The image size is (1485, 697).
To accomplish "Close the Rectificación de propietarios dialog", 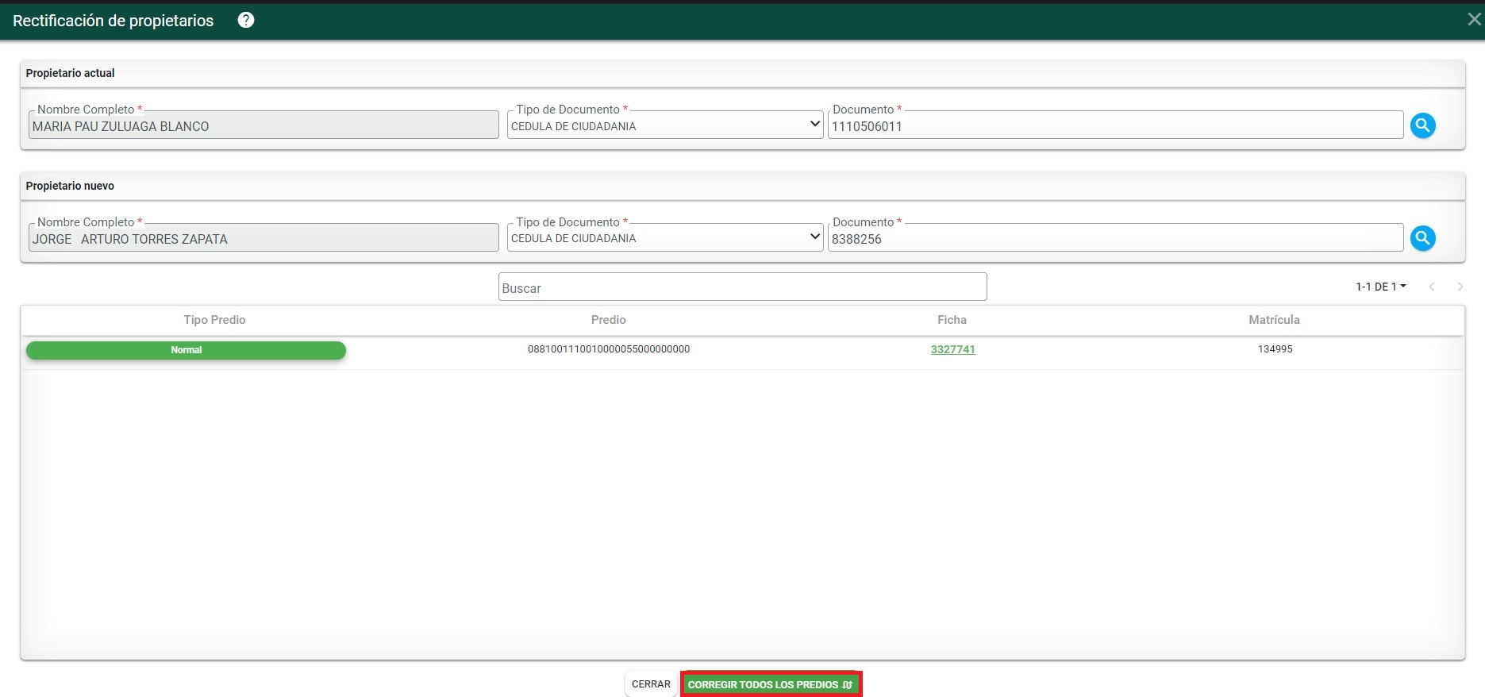I will coord(1474,20).
